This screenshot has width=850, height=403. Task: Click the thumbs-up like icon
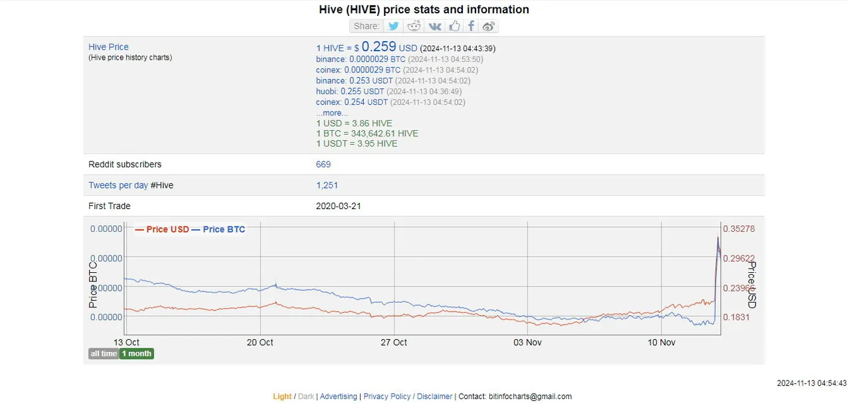[454, 26]
